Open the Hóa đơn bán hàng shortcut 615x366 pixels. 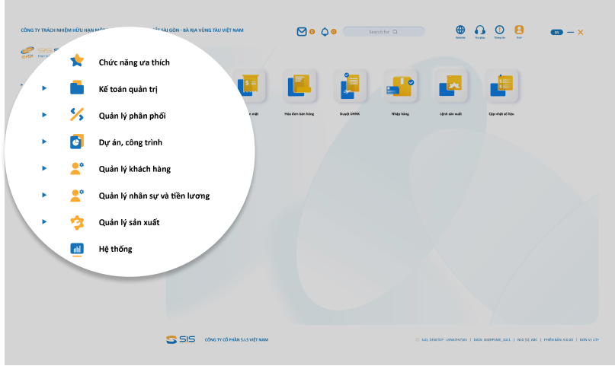click(x=299, y=87)
